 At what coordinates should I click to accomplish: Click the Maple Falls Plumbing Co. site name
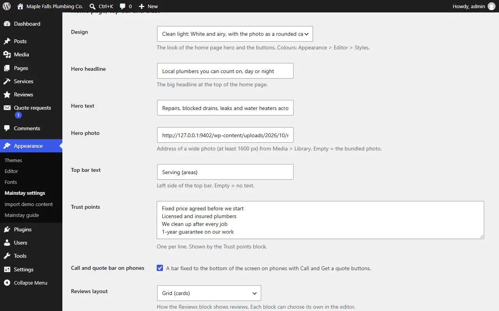55,6
